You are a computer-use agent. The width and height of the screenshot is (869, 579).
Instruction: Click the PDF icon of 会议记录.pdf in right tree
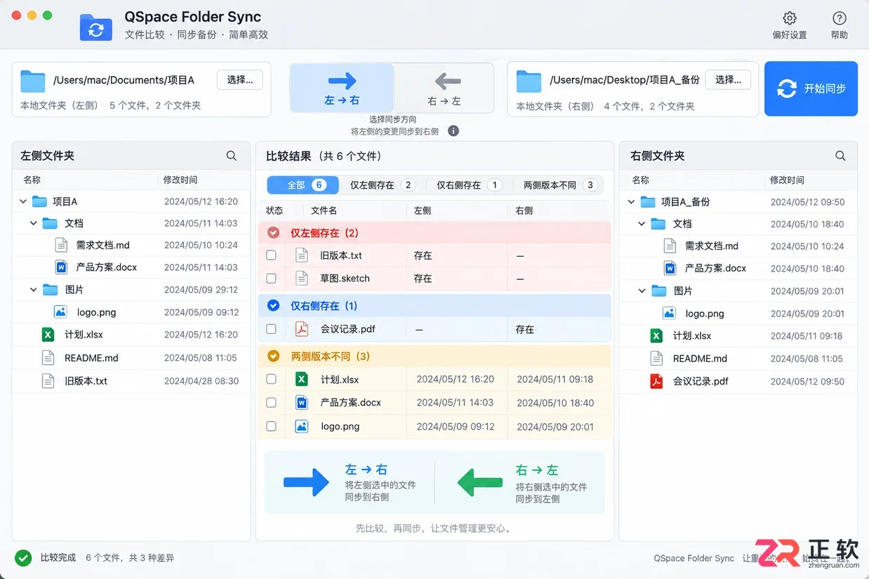tap(656, 381)
